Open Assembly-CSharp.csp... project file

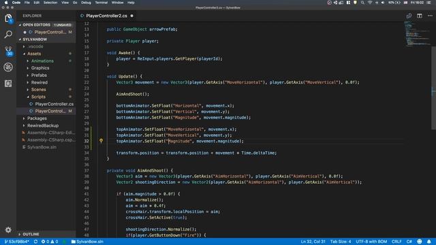pyautogui.click(x=46, y=140)
